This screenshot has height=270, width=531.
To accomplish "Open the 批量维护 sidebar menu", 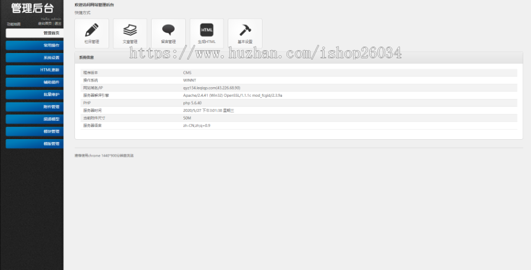I will point(35,94).
